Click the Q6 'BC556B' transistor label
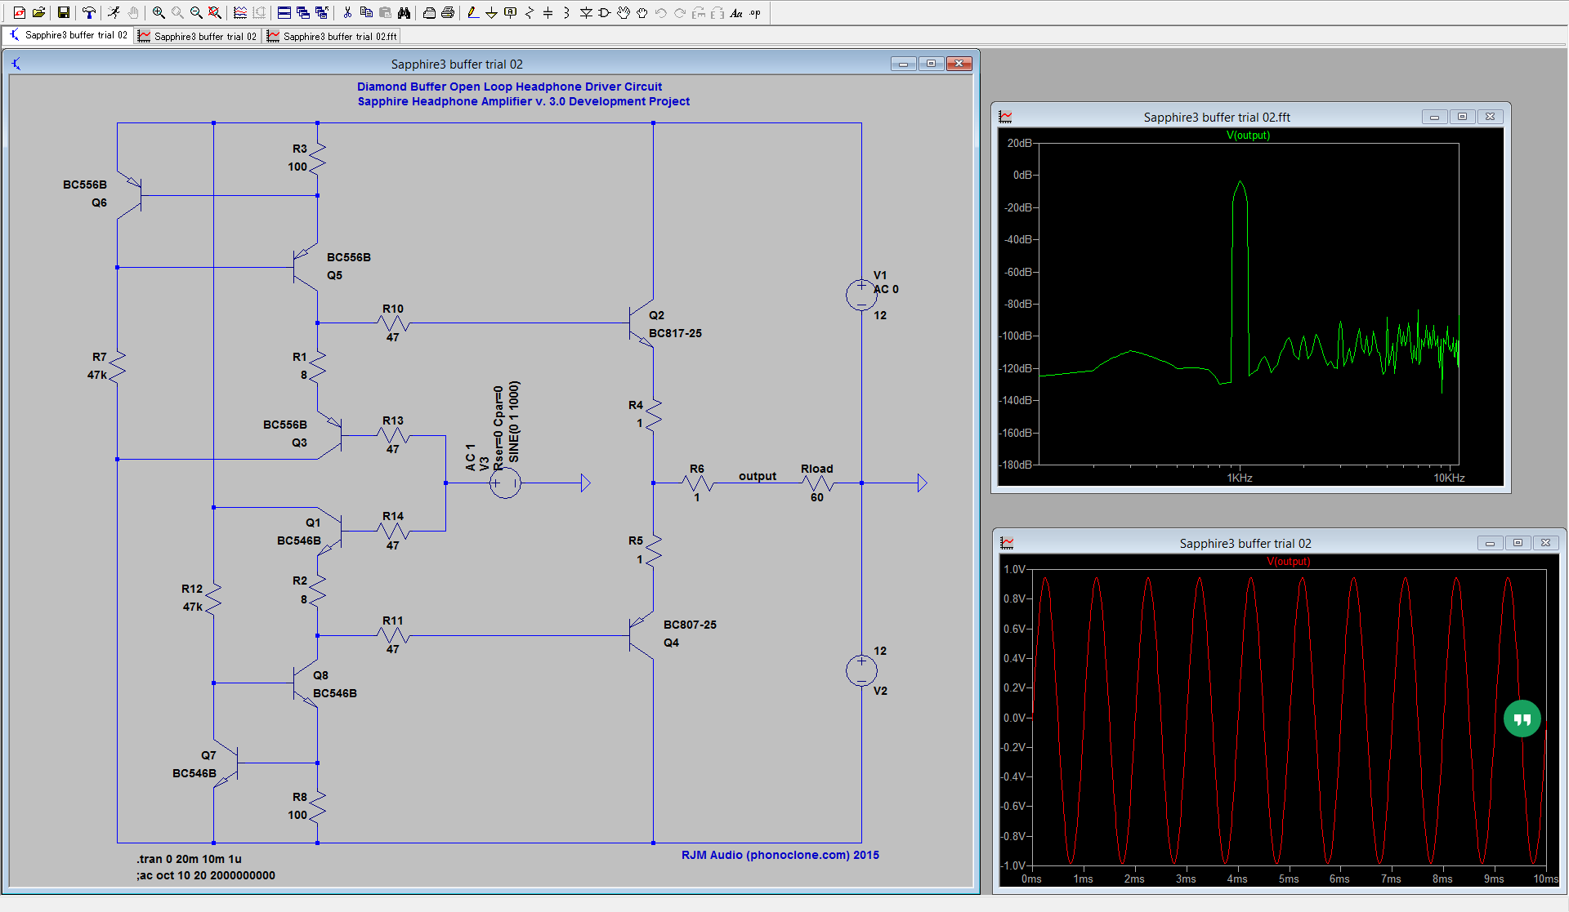Viewport: 1569px width, 912px height. tap(85, 185)
